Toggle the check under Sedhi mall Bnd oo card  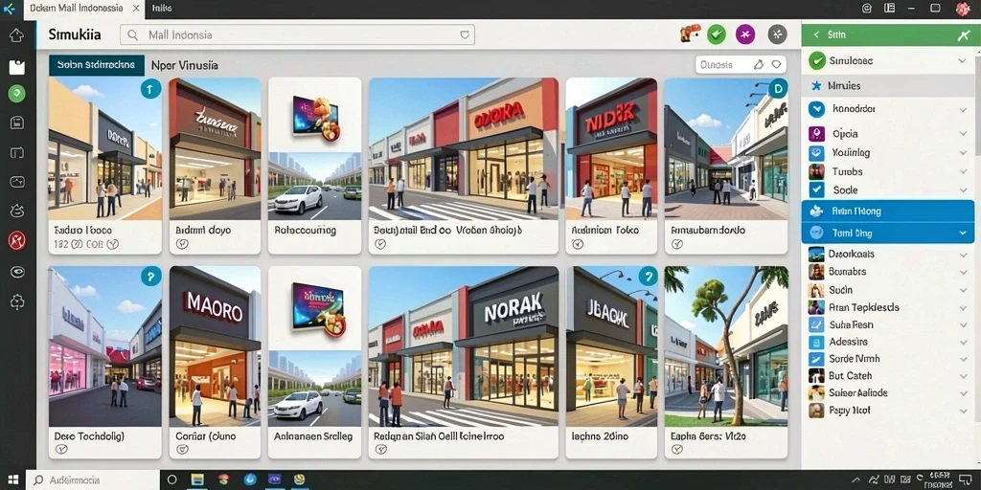click(380, 244)
